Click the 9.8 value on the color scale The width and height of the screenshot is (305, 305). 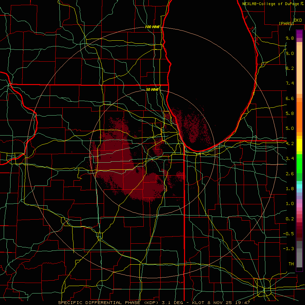pos(290,38)
